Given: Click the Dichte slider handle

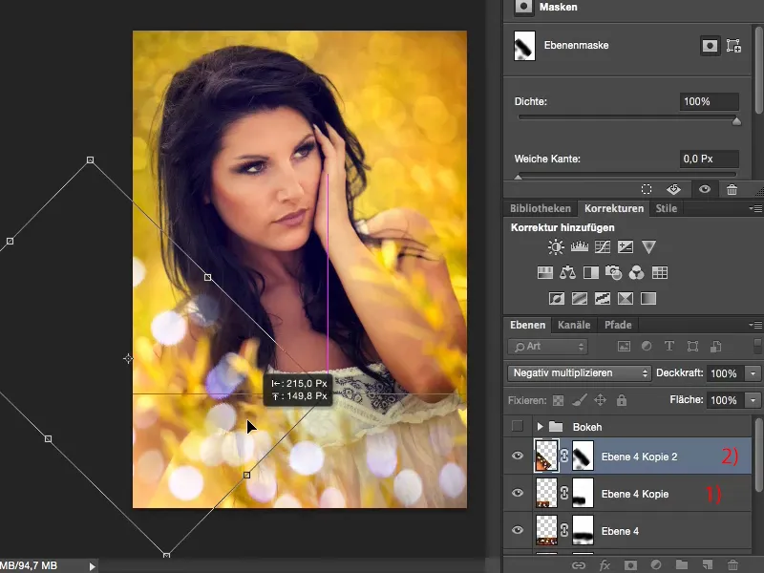Looking at the screenshot, I should (x=736, y=121).
